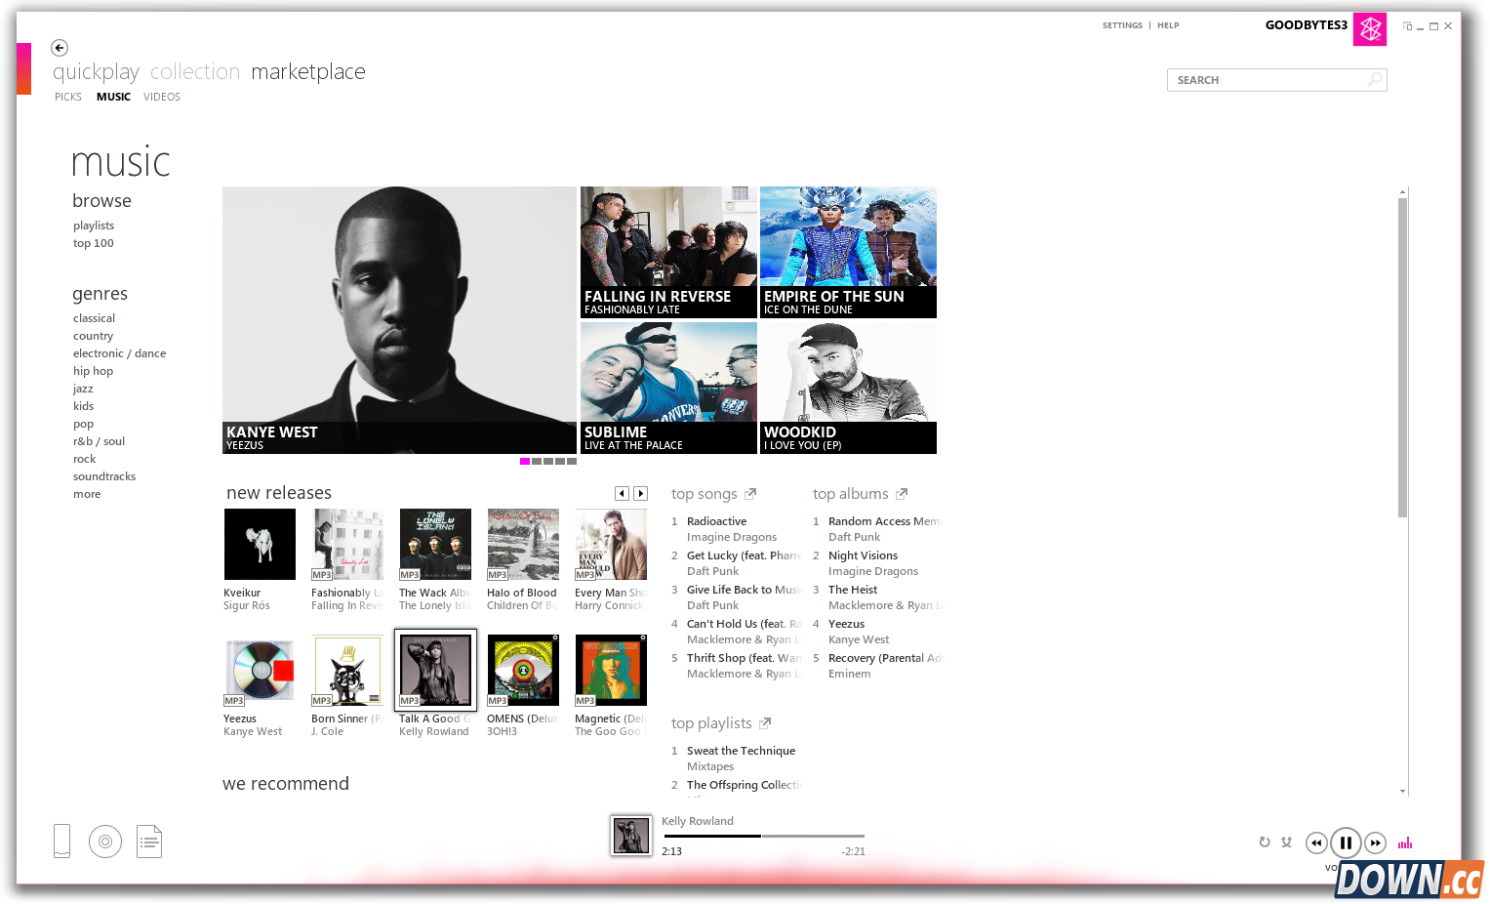Screen dimensions: 1490x904
Task: Switch to the VIDEOS tab
Action: 162,97
